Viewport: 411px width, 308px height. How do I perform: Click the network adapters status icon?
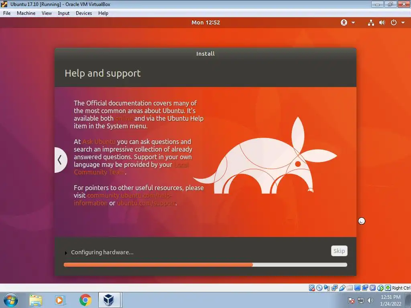334,288
